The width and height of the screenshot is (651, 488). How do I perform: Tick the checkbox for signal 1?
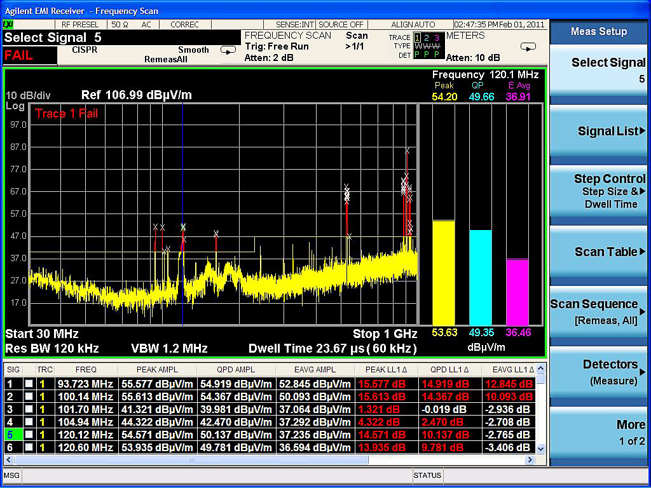[x=29, y=384]
